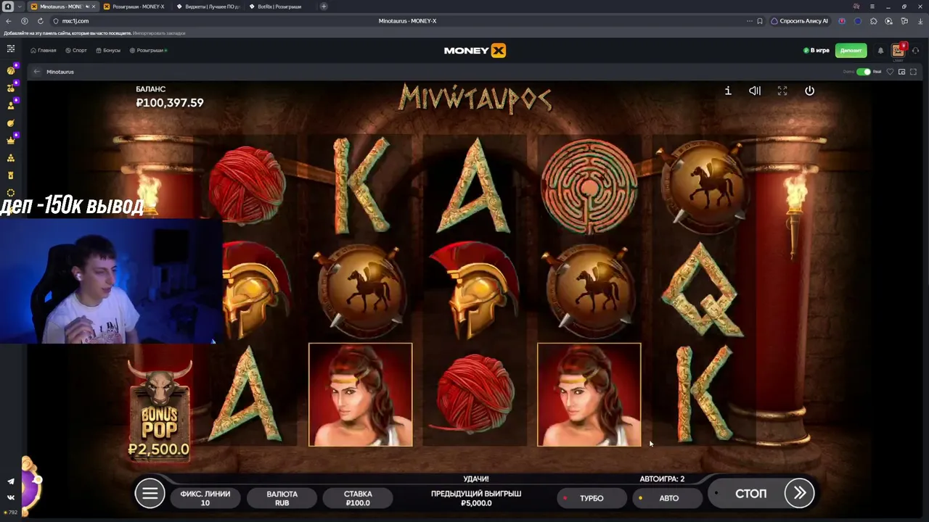This screenshot has height=522, width=929.
Task: Click the АВТОИГРА: 2 counter text
Action: coord(662,478)
